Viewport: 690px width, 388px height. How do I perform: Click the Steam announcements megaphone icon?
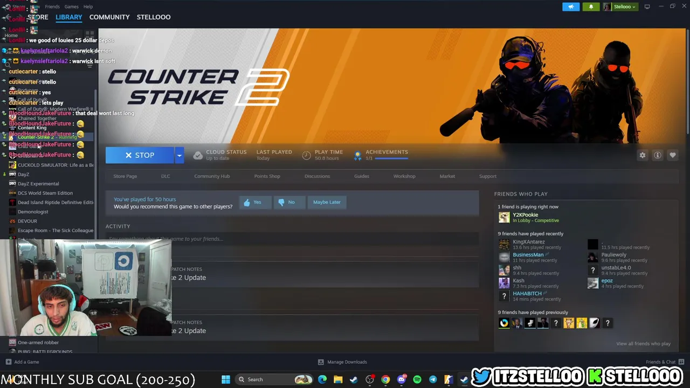[571, 6]
